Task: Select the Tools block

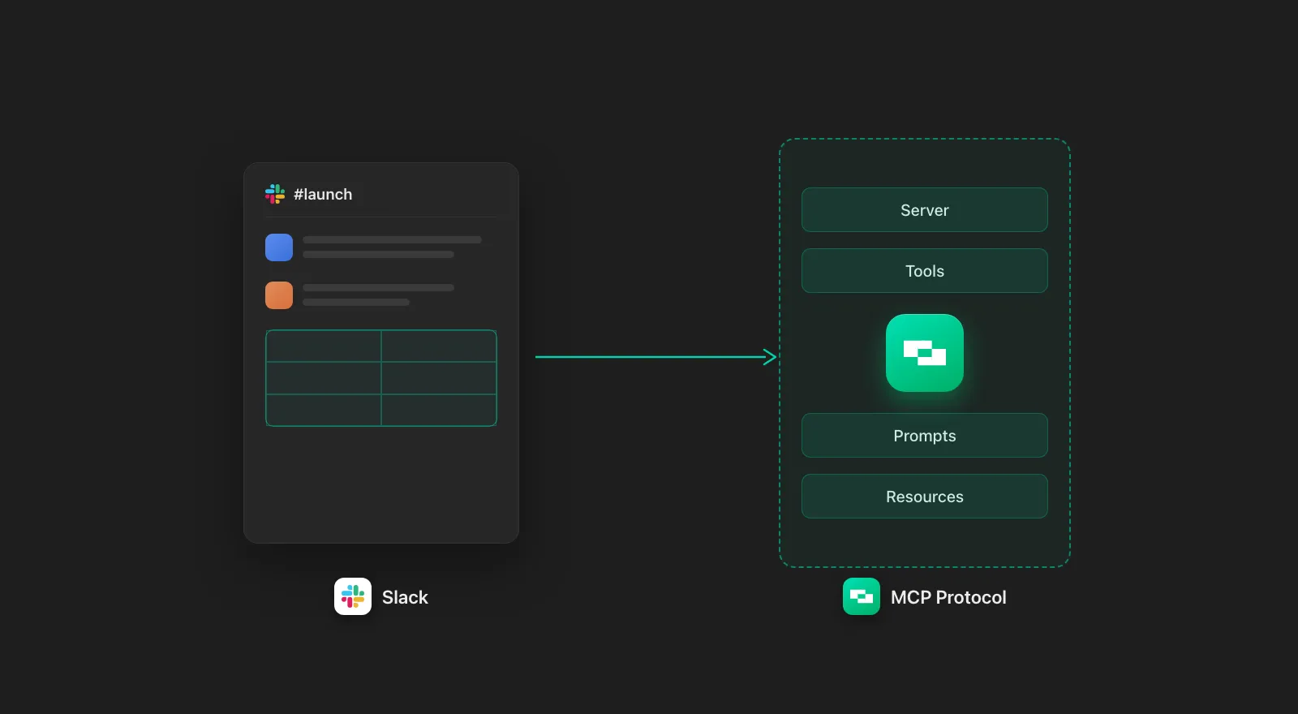Action: (x=925, y=271)
